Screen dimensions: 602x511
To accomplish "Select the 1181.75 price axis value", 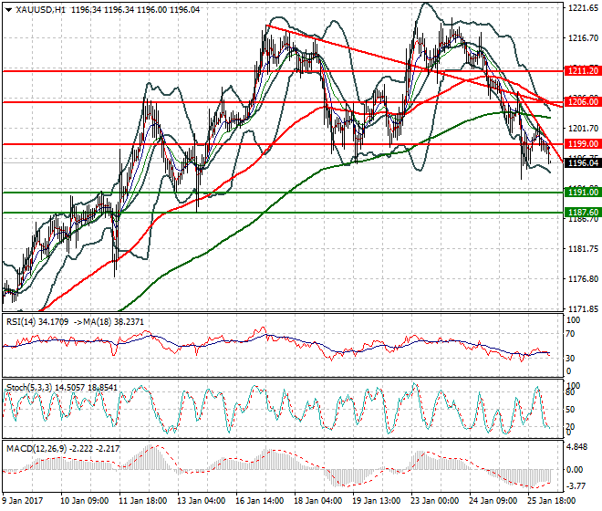I will (583, 249).
